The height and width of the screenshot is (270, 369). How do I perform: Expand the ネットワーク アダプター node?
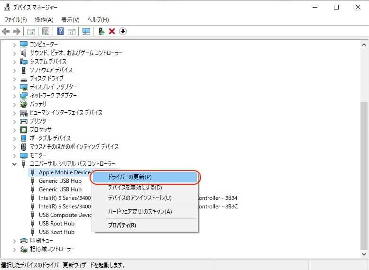pyautogui.click(x=15, y=96)
